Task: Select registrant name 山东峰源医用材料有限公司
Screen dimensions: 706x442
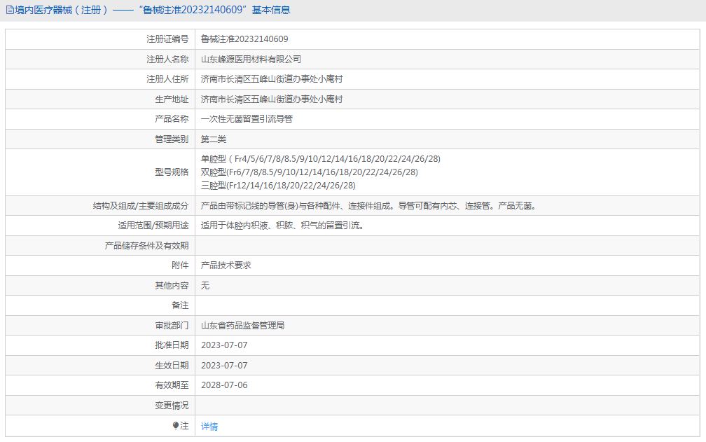Action: click(251, 59)
